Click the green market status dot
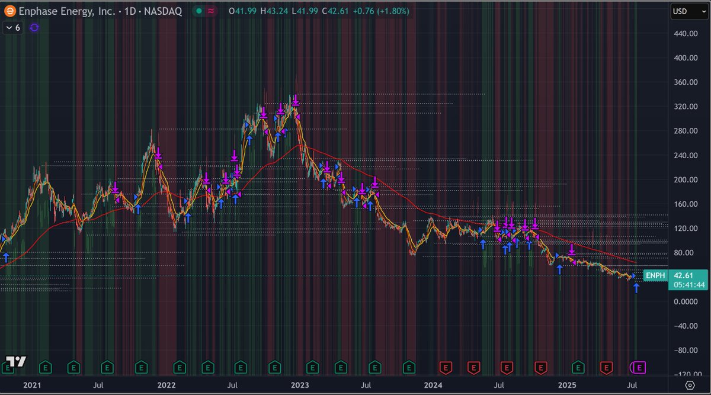The image size is (711, 395). [200, 11]
